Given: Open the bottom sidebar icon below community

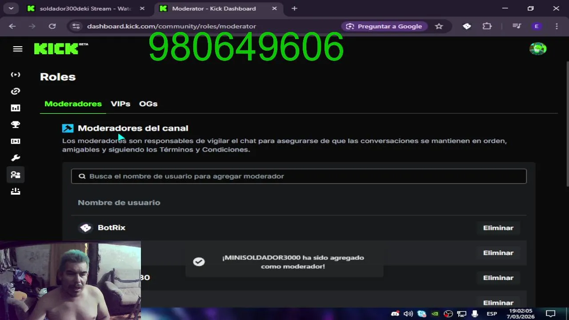Looking at the screenshot, I should point(16,191).
